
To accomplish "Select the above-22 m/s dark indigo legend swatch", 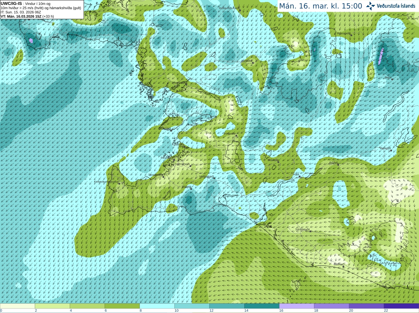I will click(x=401, y=306).
